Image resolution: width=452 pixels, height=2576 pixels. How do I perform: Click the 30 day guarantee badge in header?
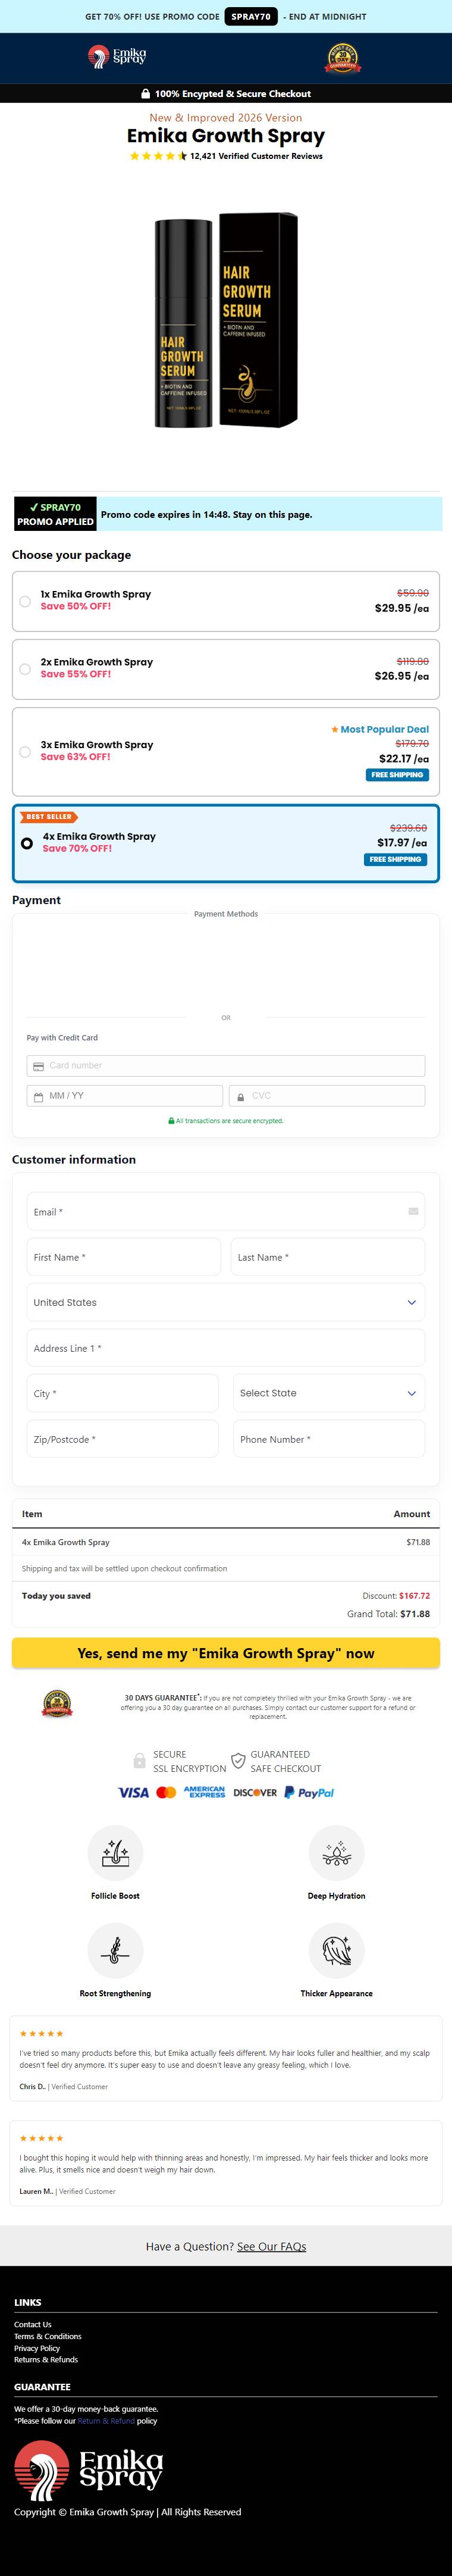[x=342, y=58]
